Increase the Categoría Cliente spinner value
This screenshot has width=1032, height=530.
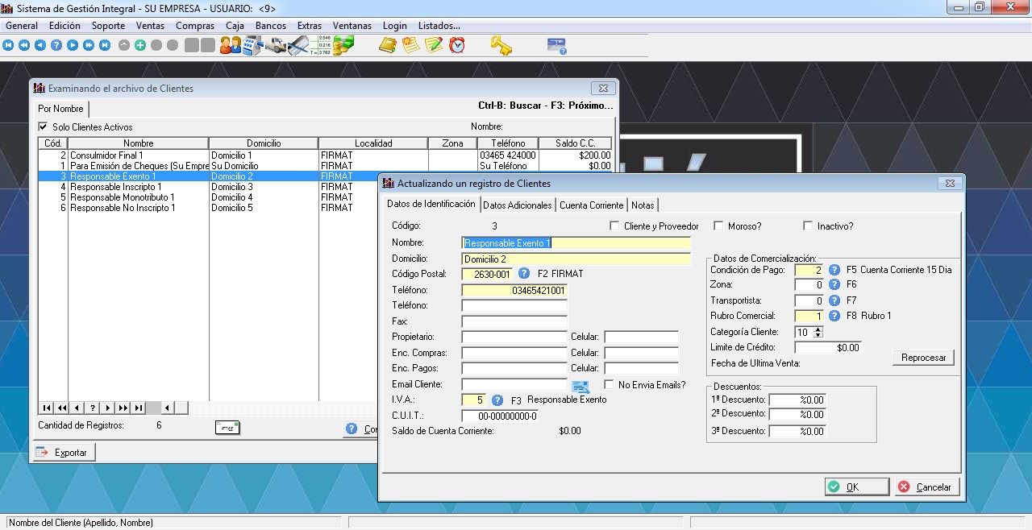[819, 329]
